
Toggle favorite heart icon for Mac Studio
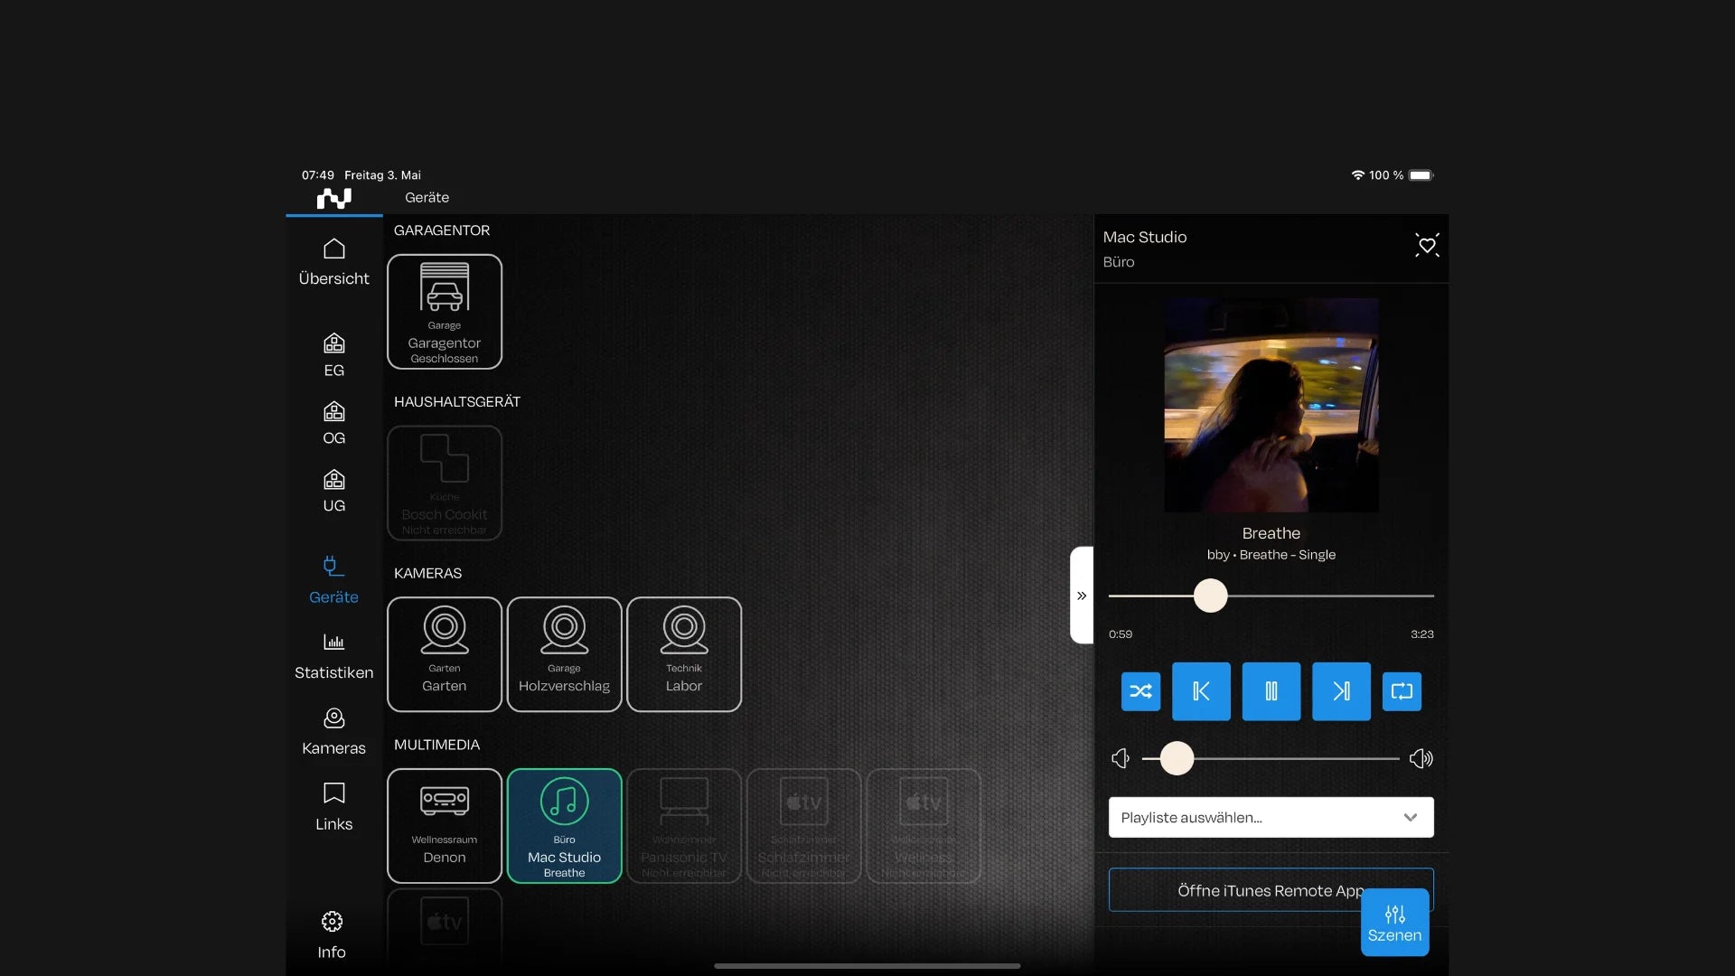(1427, 245)
